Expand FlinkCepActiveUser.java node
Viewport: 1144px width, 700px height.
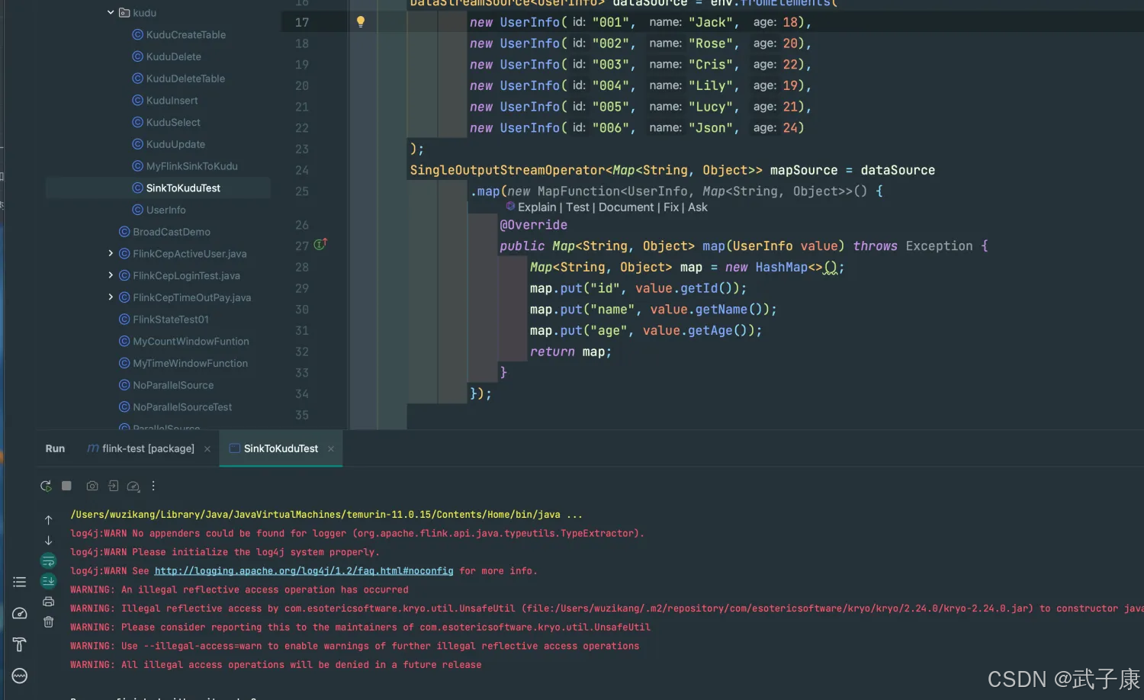coord(111,253)
